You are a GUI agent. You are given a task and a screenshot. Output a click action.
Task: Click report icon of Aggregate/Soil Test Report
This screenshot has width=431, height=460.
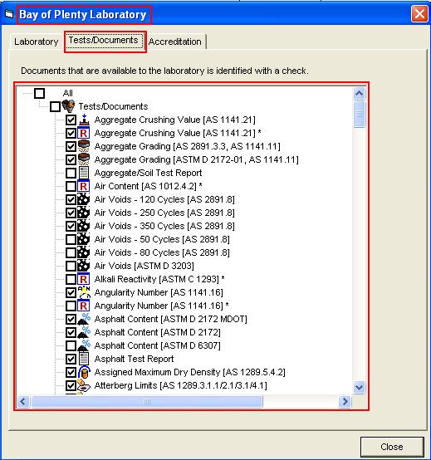84,173
